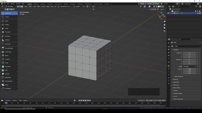Switch to the Modeling workspace tab

(x=36, y=4)
